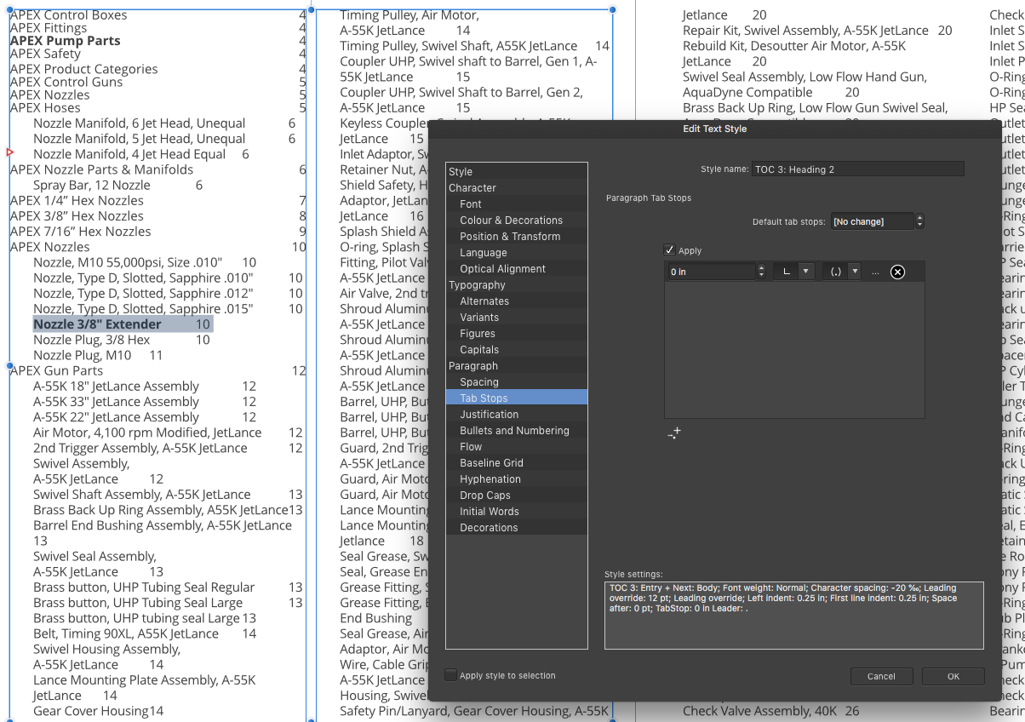Open the Font settings page
Image resolution: width=1025 pixels, height=722 pixels.
pos(517,204)
